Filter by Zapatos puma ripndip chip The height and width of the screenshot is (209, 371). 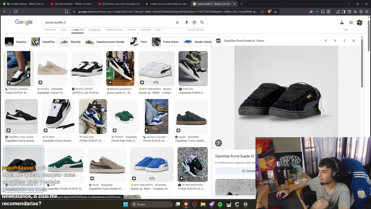tap(106, 42)
